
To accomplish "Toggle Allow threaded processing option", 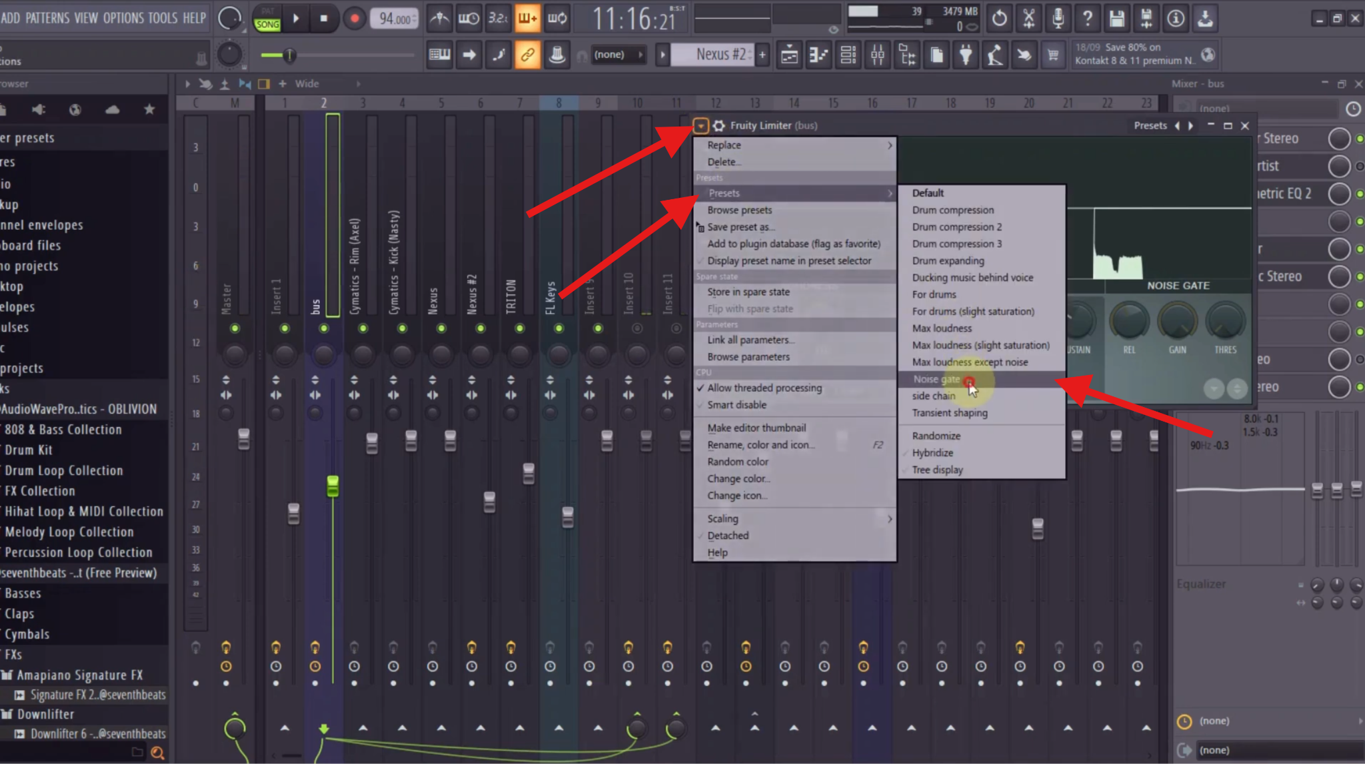I will [x=764, y=388].
